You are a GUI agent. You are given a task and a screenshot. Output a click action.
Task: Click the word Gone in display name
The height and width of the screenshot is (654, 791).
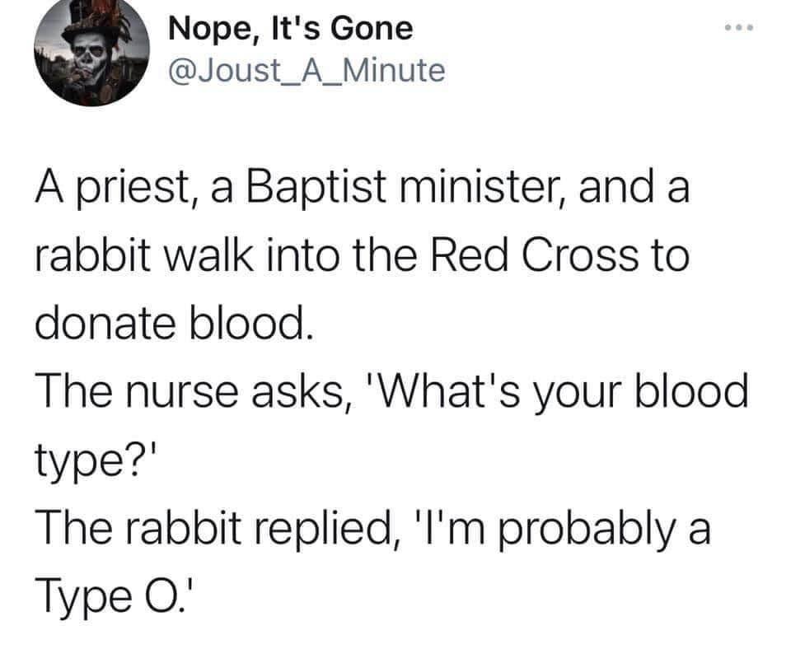point(372,28)
